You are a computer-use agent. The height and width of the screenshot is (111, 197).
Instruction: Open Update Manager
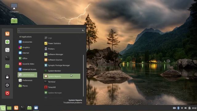(62, 93)
